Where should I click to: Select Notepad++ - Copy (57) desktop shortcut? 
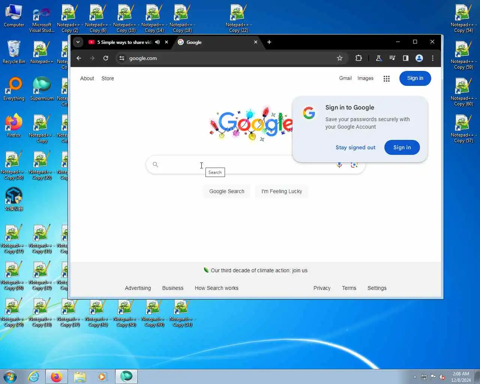(463, 129)
